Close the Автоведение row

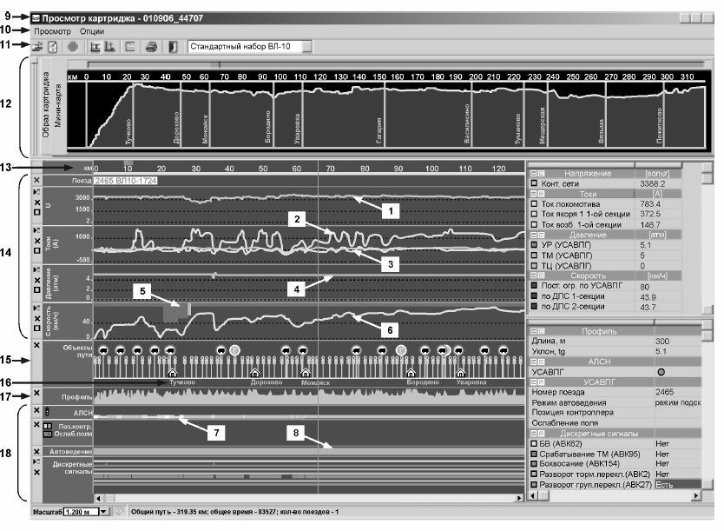(37, 451)
